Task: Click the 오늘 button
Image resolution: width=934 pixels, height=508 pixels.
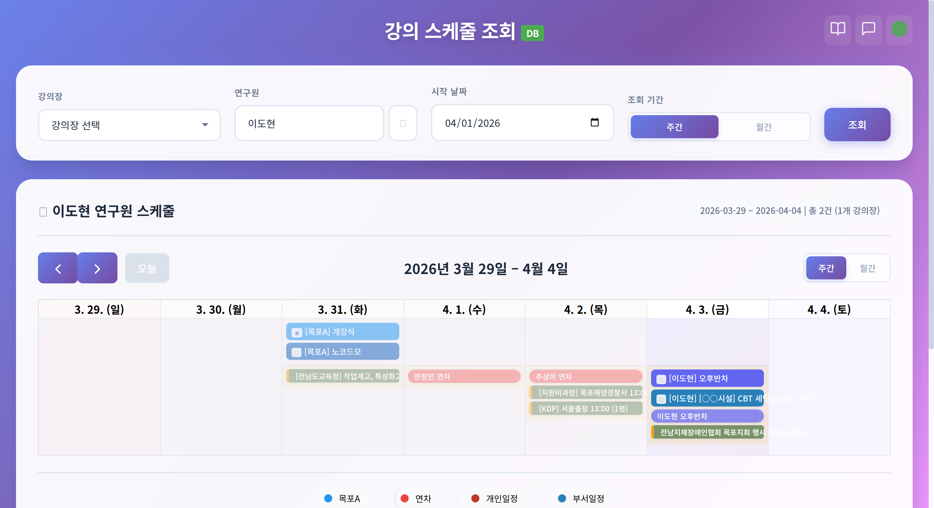Action: 147,268
